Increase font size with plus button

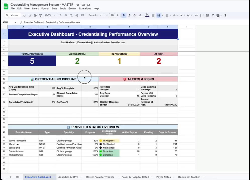[117, 15]
